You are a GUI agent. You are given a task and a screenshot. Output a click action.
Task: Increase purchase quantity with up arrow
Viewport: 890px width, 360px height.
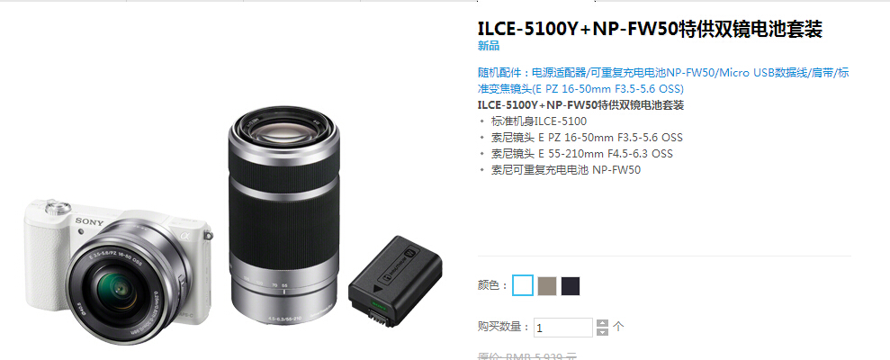(x=602, y=324)
